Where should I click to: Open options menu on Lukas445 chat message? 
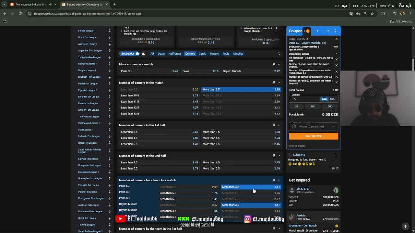336,155
